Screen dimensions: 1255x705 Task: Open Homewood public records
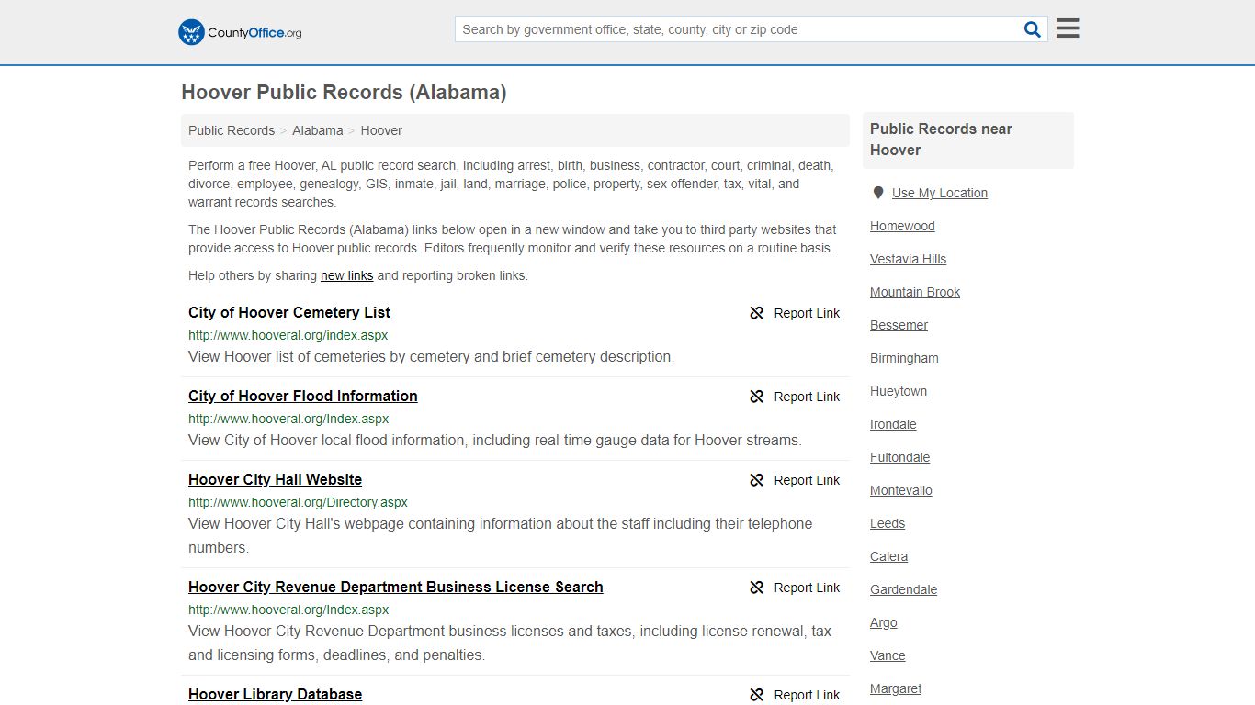tap(902, 226)
